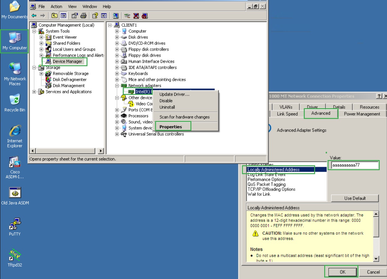Click the Cancel button
Image resolution: width=387 pixels, height=279 pixels.
(x=373, y=272)
